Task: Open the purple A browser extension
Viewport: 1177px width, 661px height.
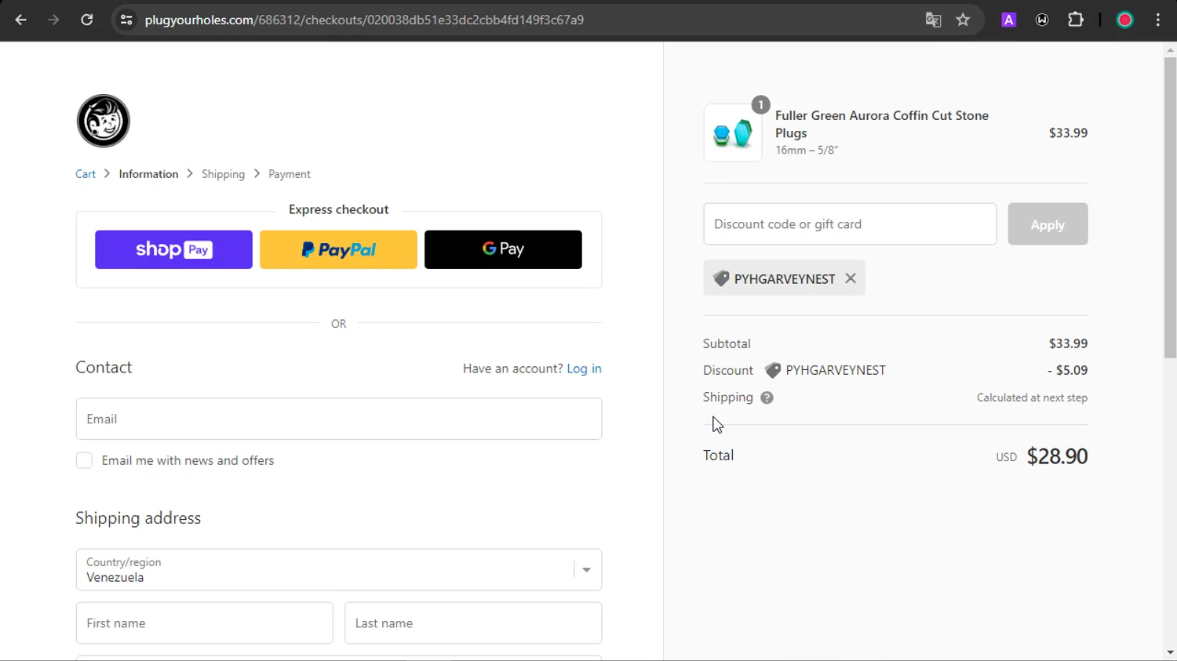Action: [1009, 20]
